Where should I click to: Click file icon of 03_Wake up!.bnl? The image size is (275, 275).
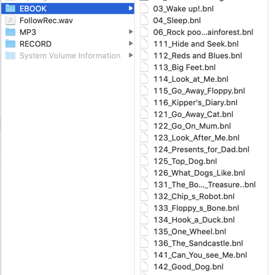[144, 8]
